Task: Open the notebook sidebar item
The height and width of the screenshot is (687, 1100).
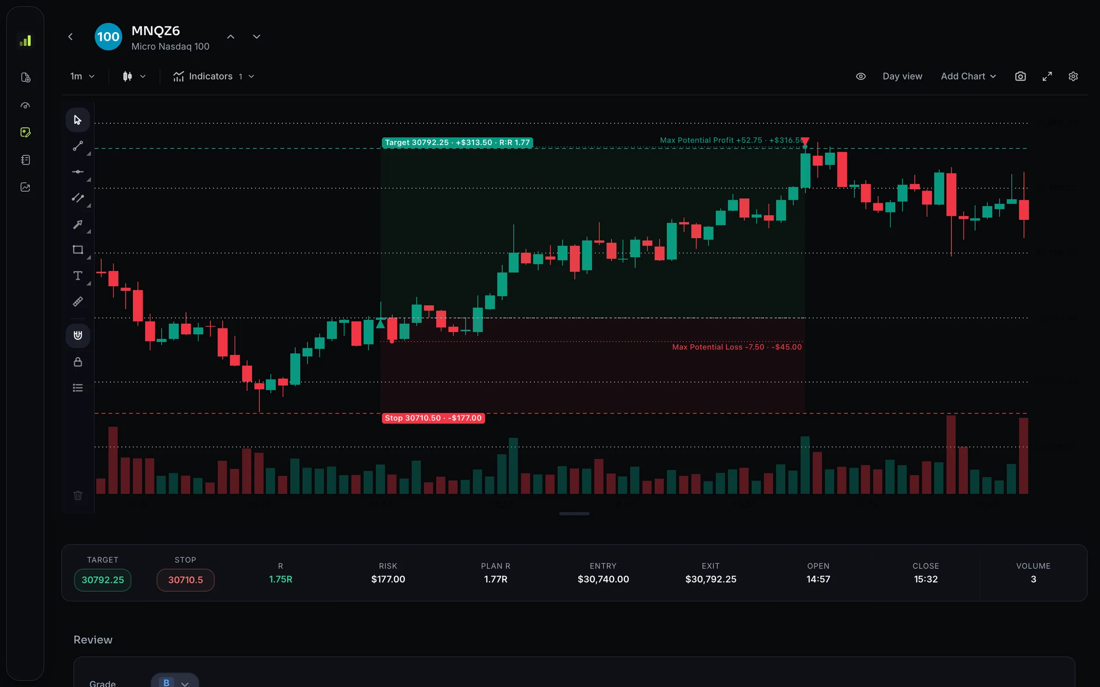Action: (25, 160)
